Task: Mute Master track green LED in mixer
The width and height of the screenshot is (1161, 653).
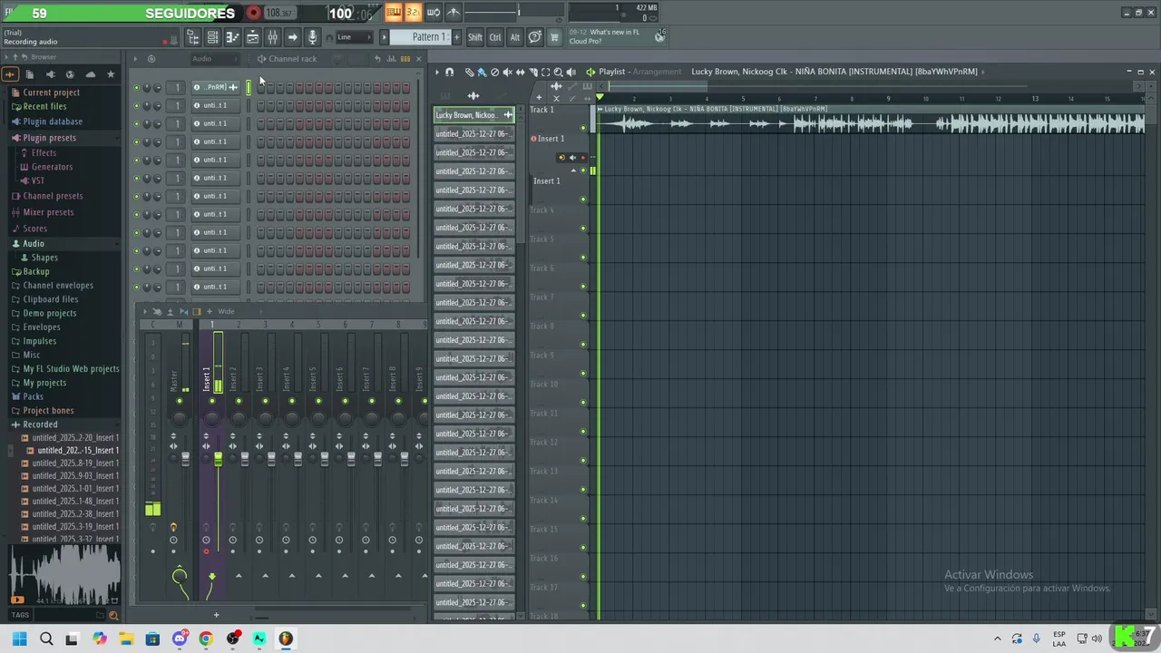Action: click(x=180, y=401)
